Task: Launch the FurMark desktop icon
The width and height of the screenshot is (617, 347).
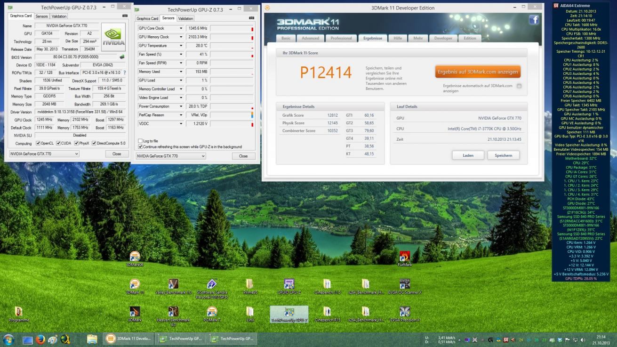Action: tap(404, 259)
